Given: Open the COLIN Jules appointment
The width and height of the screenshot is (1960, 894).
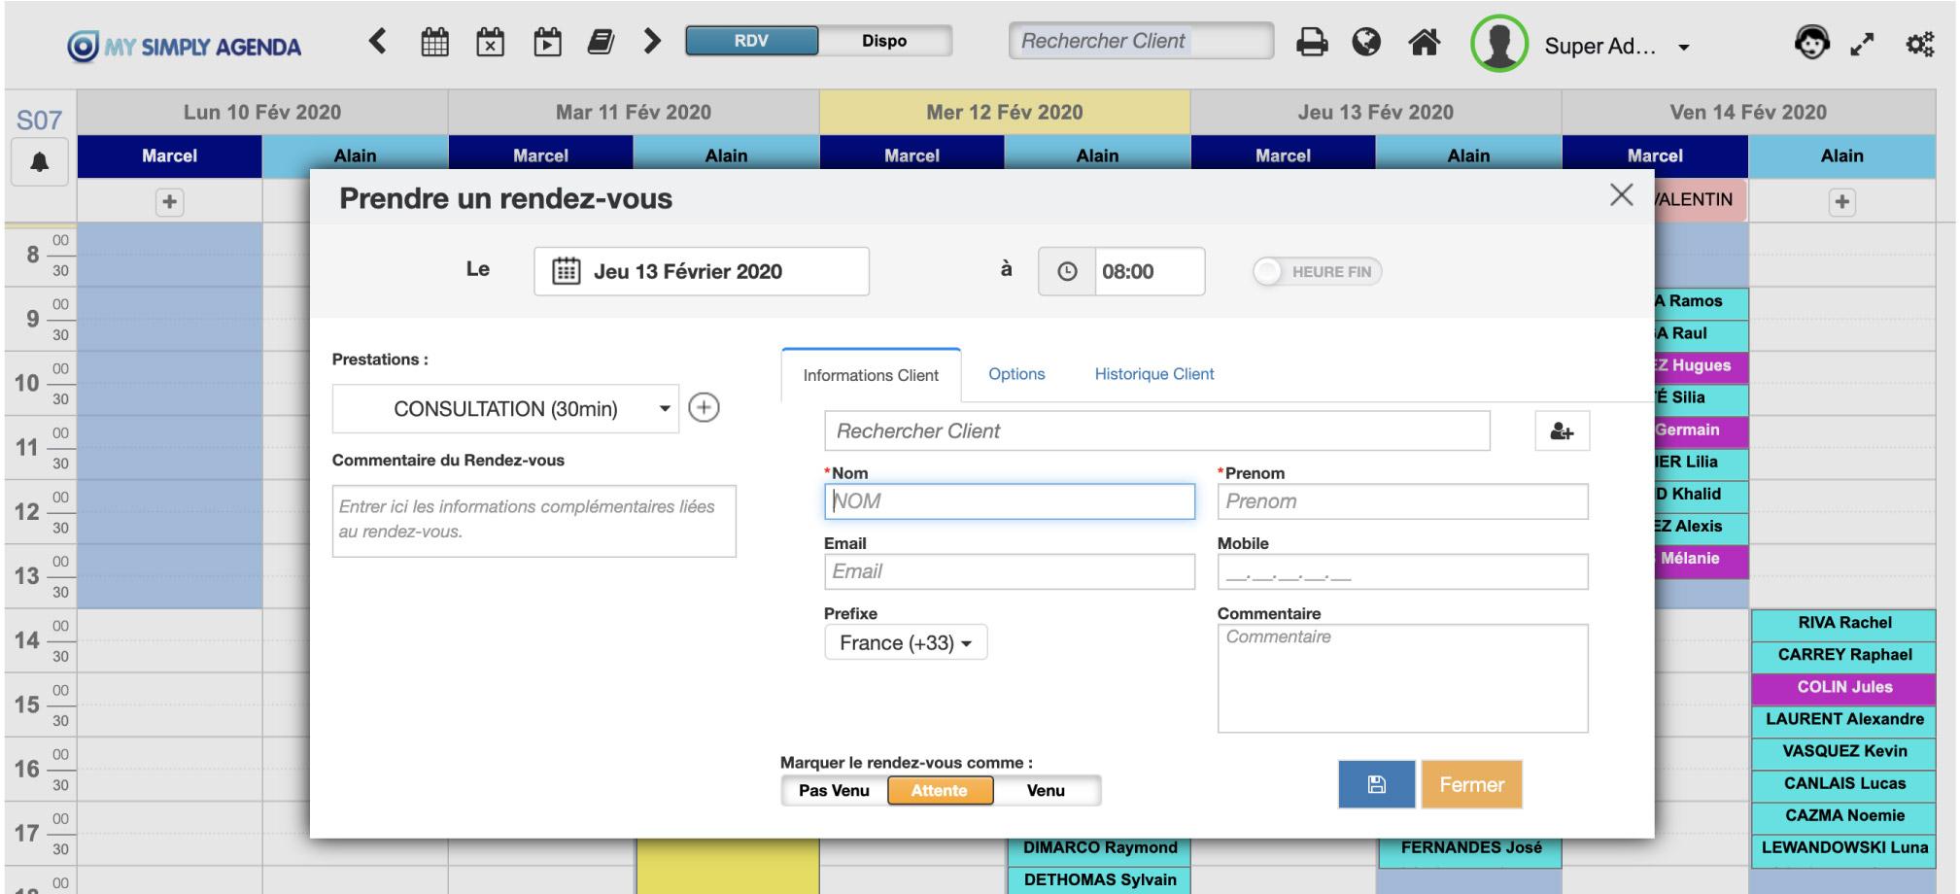Looking at the screenshot, I should click(1844, 687).
